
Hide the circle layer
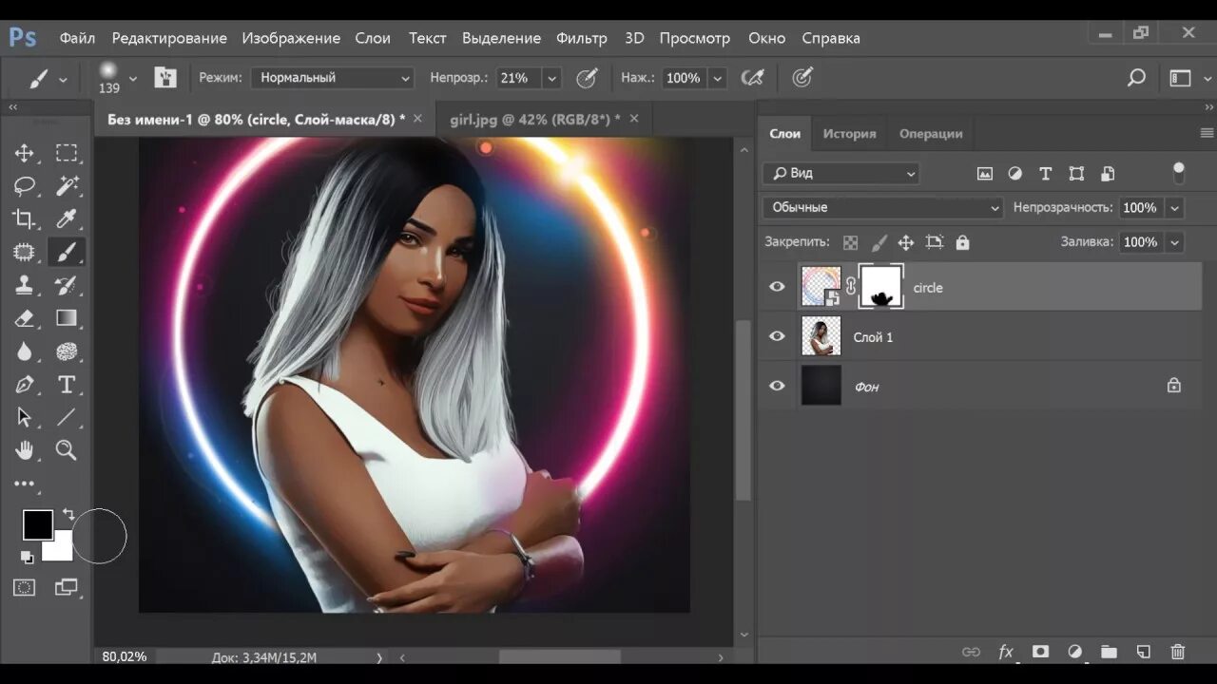click(778, 287)
